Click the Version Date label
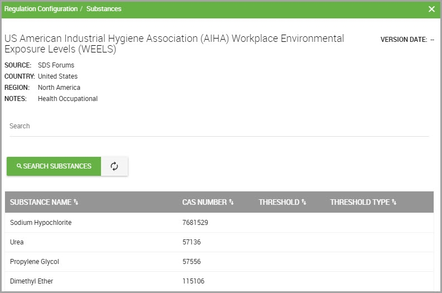This screenshot has height=293, width=442. pos(403,40)
